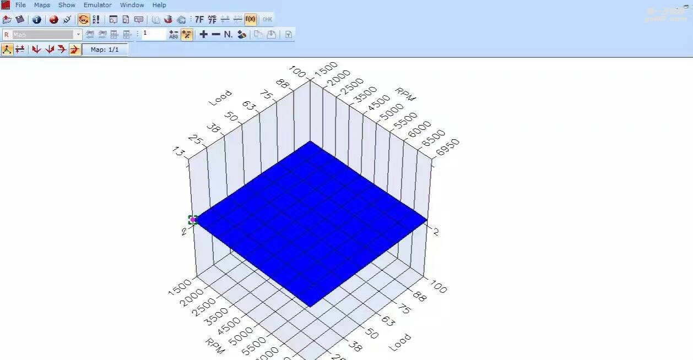The height and width of the screenshot is (360, 693).
Task: Toggle the percentage value mode button
Action: click(187, 35)
